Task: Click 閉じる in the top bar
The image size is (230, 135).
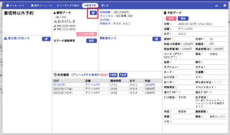Action: click(x=105, y=6)
